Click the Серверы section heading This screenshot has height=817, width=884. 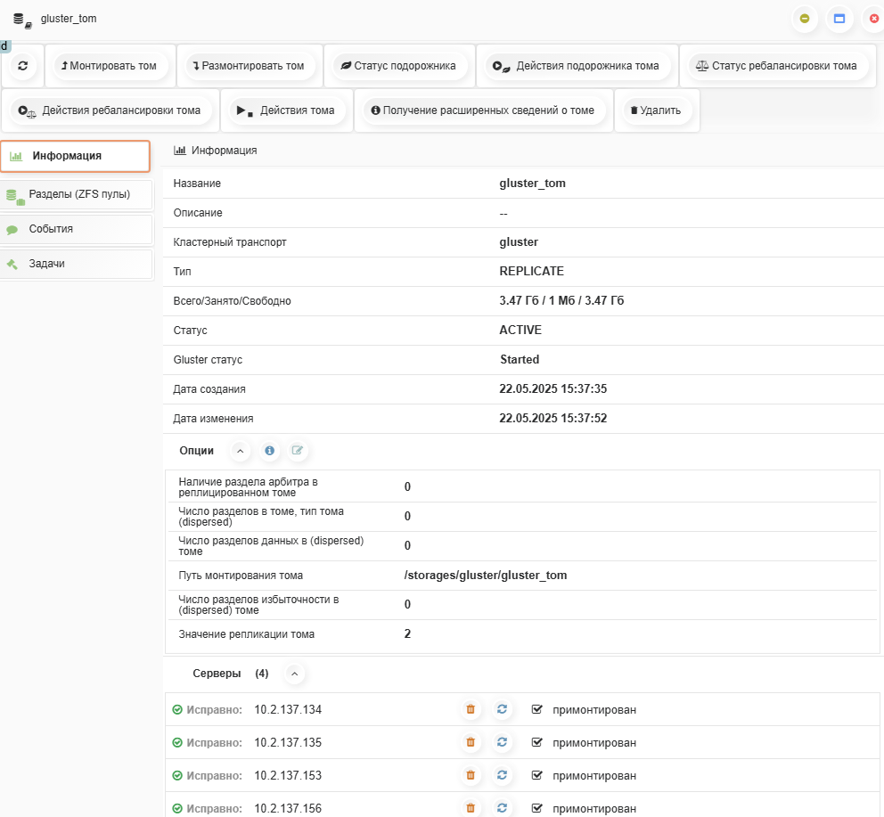click(217, 674)
